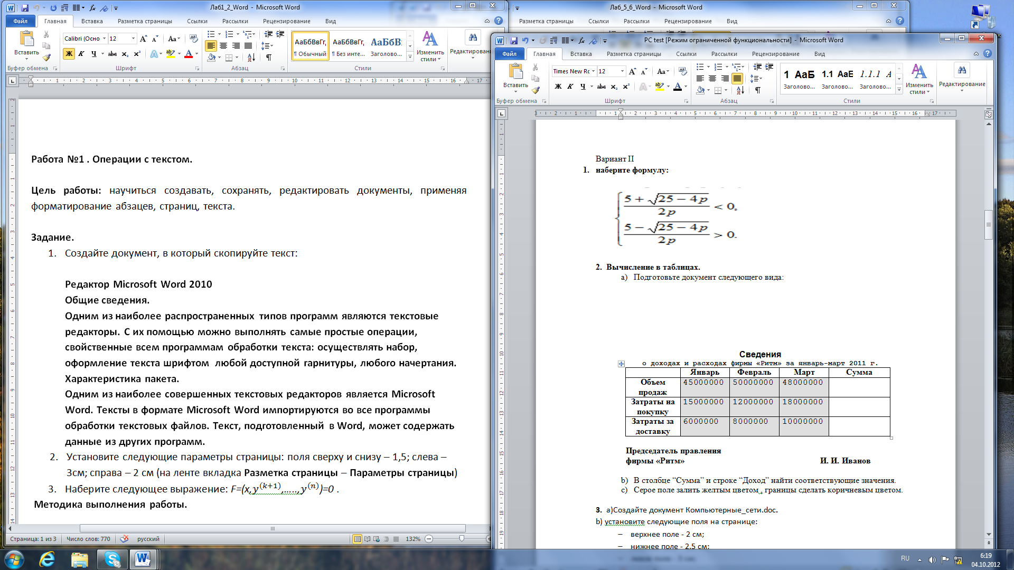Select Обычный style in Лаб1_2_Word window

pyautogui.click(x=310, y=46)
